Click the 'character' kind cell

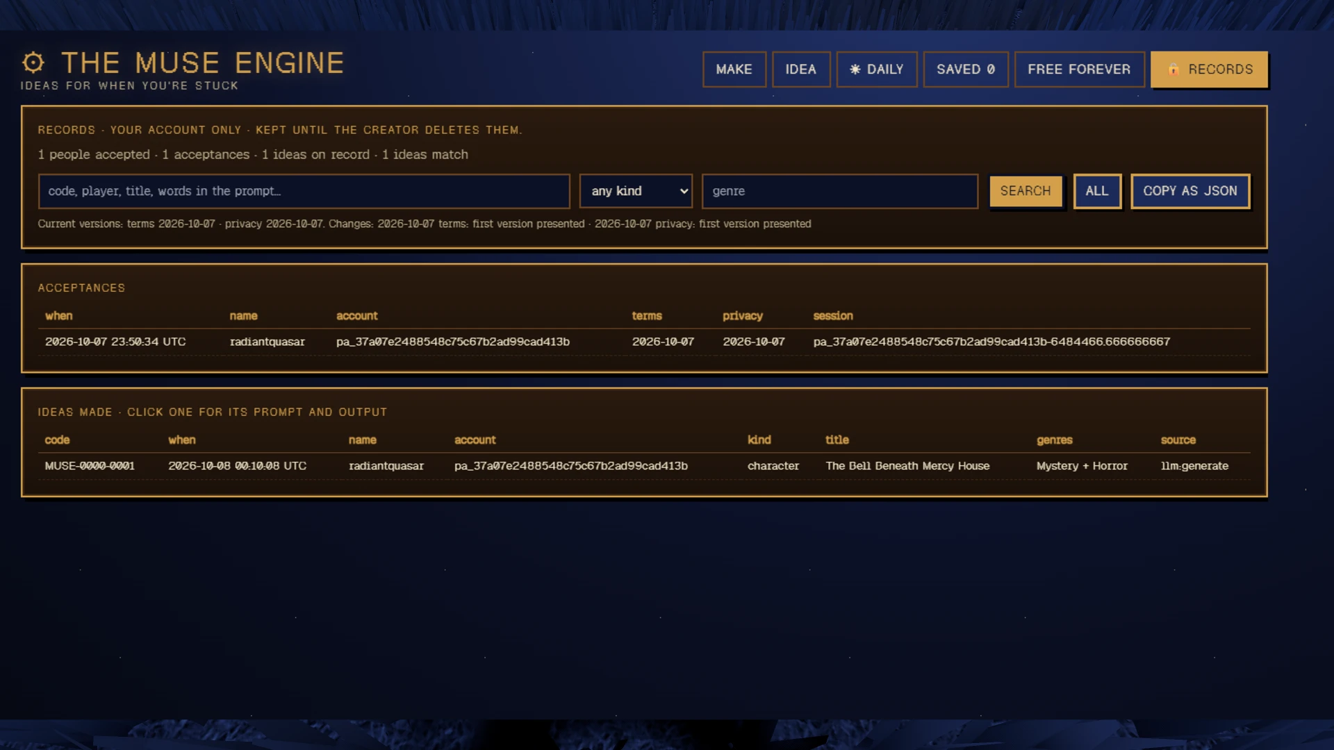tap(773, 466)
